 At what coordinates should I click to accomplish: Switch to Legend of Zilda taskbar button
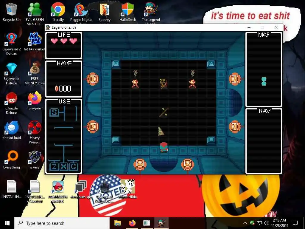coord(161,223)
